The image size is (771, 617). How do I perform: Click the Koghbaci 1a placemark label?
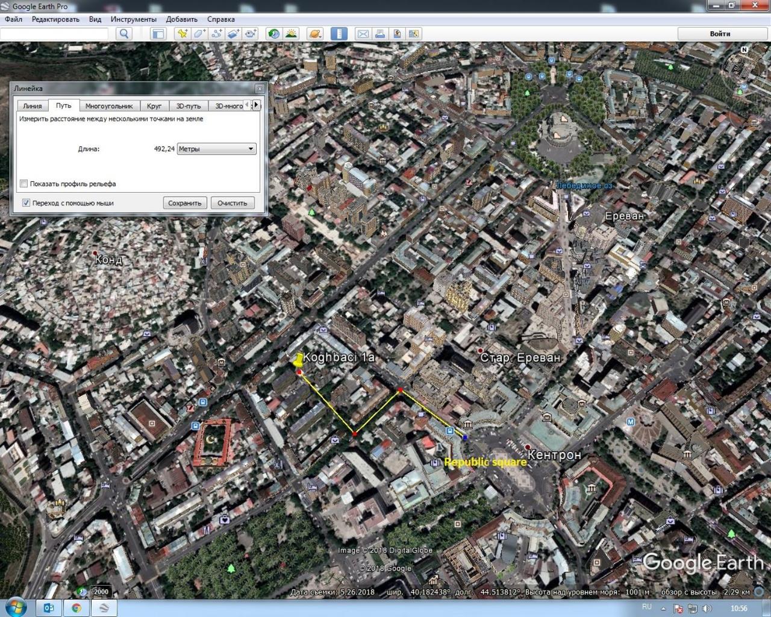coord(339,357)
